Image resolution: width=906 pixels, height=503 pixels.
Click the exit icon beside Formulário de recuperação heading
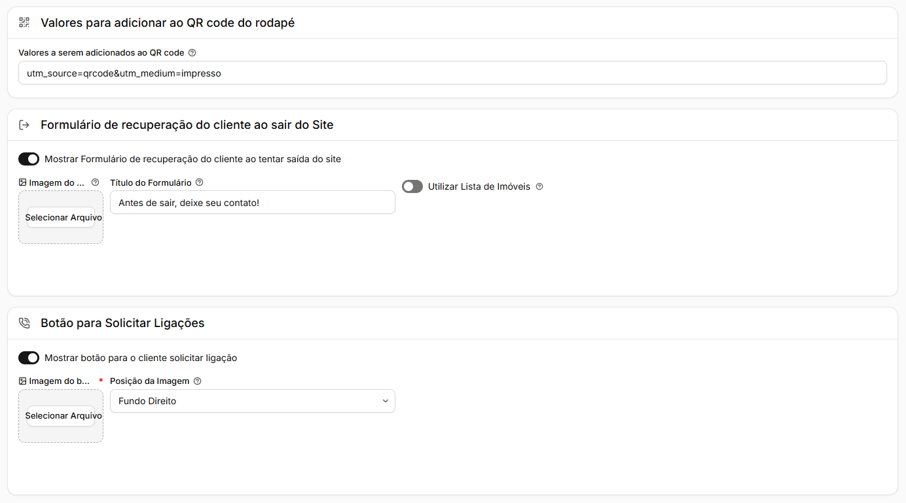point(24,125)
